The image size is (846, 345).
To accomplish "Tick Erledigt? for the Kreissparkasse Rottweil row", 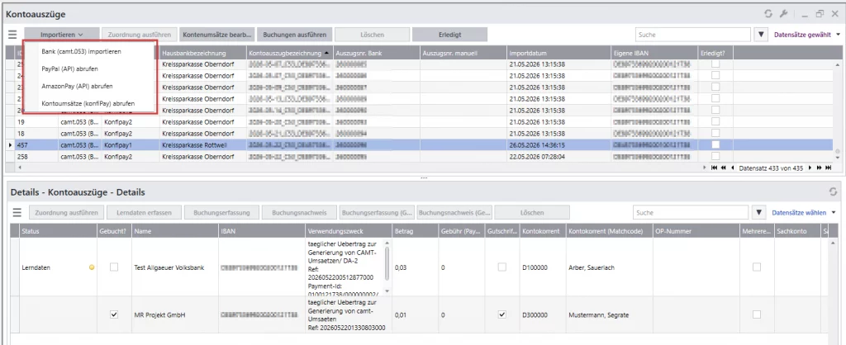I will [715, 144].
